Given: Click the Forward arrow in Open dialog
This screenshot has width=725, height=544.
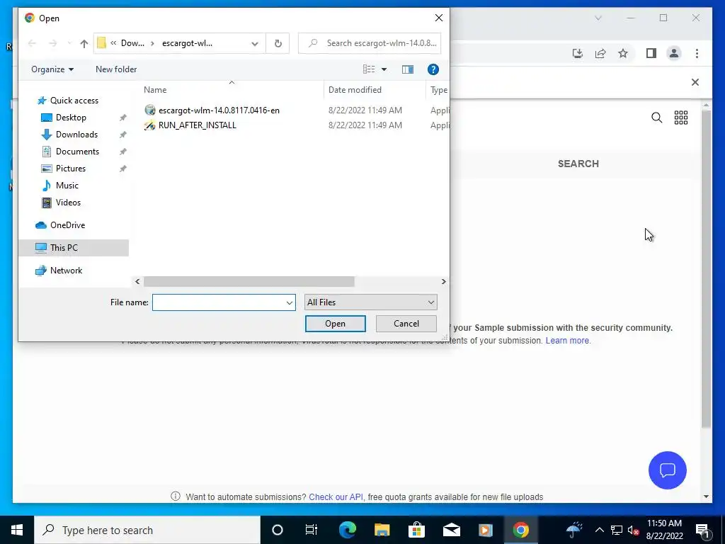Looking at the screenshot, I should (52, 43).
